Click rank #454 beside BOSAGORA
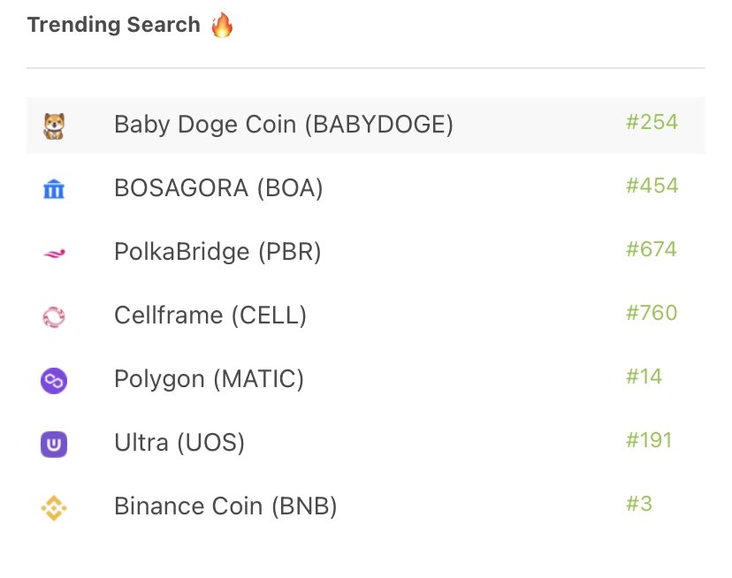 652,186
